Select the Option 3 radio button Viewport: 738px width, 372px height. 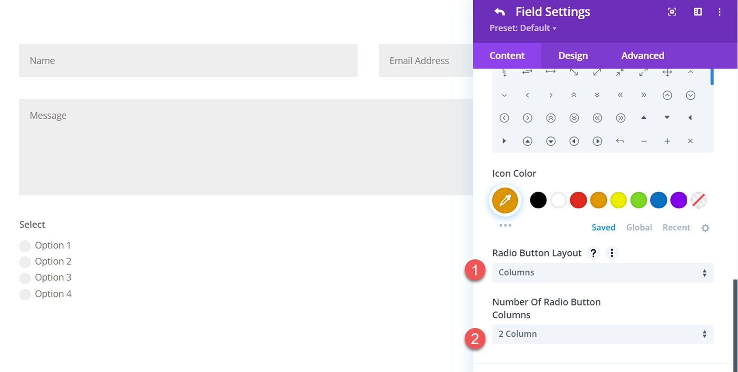click(x=25, y=278)
